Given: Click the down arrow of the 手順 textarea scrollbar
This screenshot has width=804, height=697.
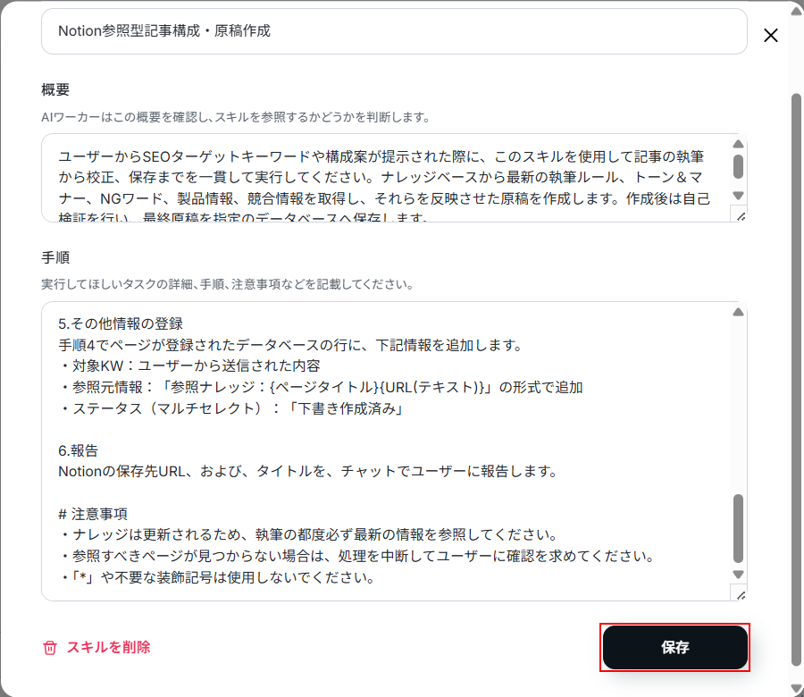Looking at the screenshot, I should tap(739, 575).
